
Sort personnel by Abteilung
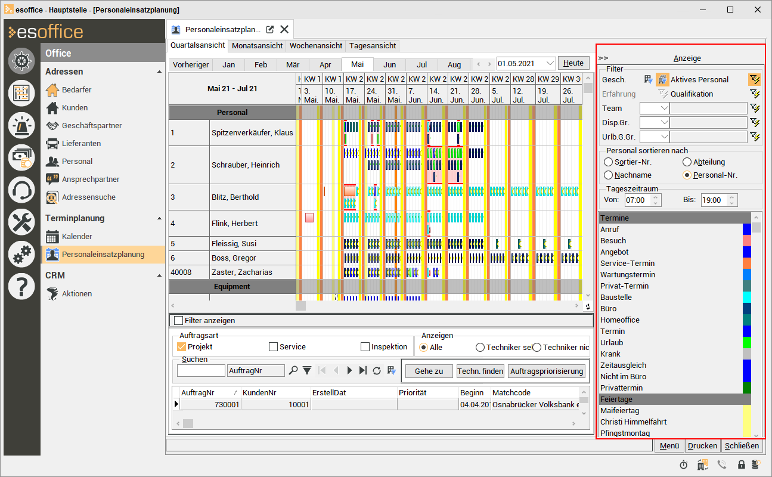click(x=687, y=162)
